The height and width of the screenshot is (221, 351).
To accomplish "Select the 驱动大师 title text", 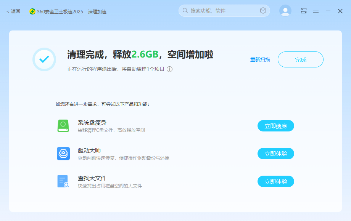I will click(89, 151).
